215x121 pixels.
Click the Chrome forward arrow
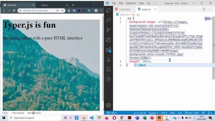click(9, 10)
